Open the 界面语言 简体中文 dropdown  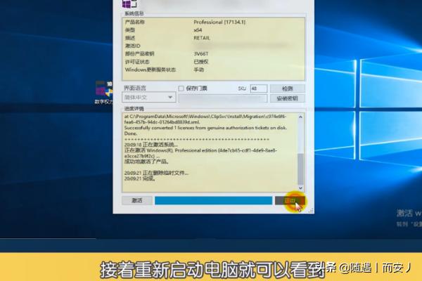(x=148, y=98)
